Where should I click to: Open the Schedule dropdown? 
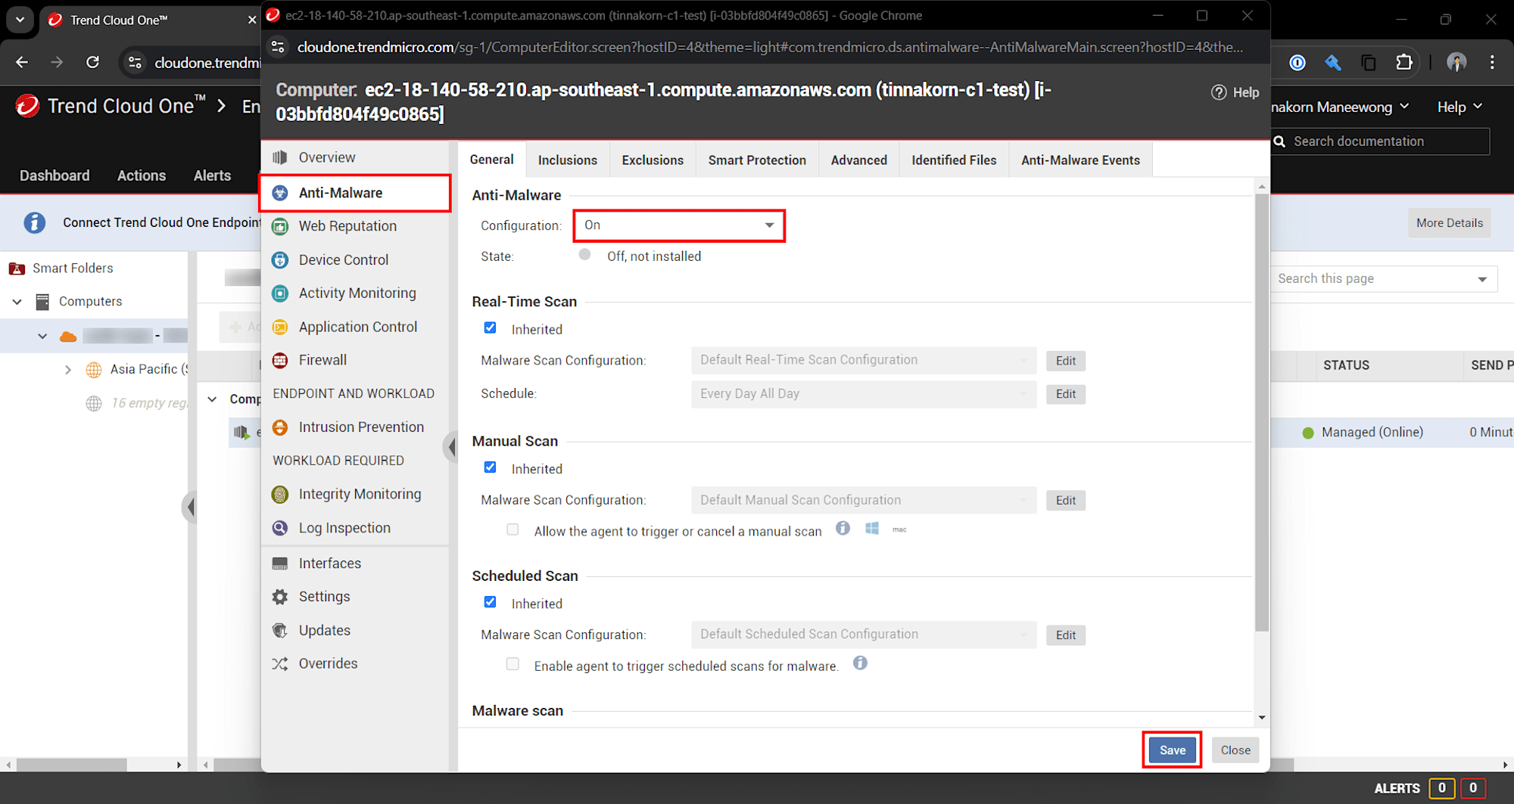click(864, 394)
